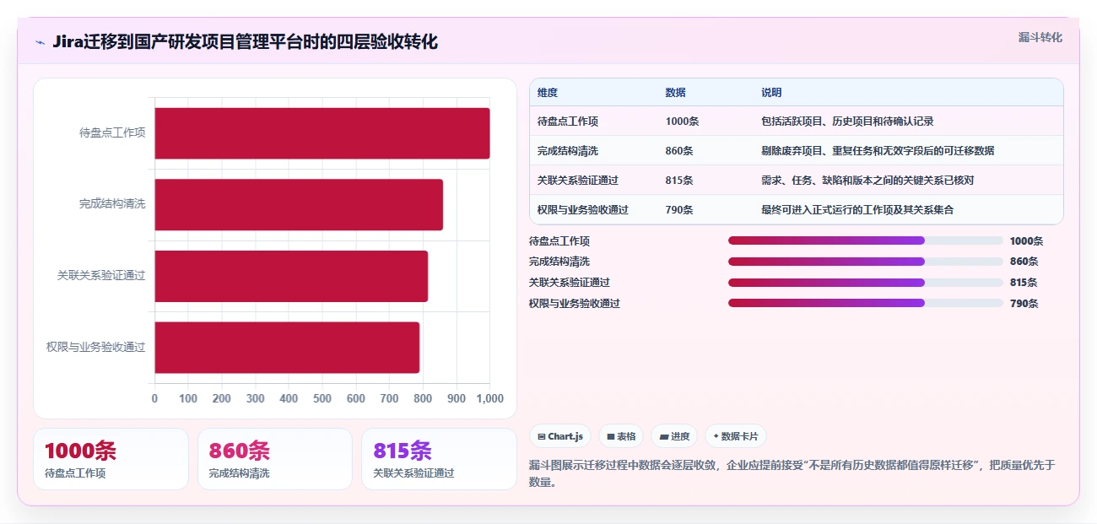
Task: Click the Chart.js tag chip
Action: (560, 436)
